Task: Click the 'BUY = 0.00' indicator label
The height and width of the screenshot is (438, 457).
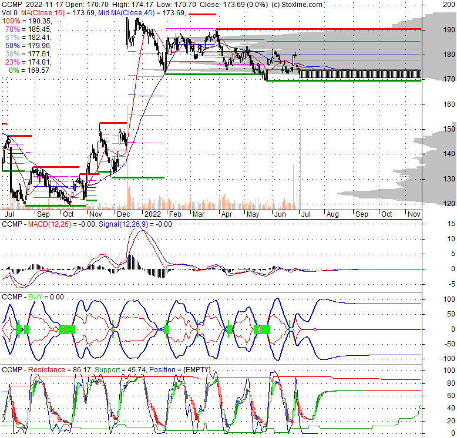Action: pyautogui.click(x=46, y=297)
